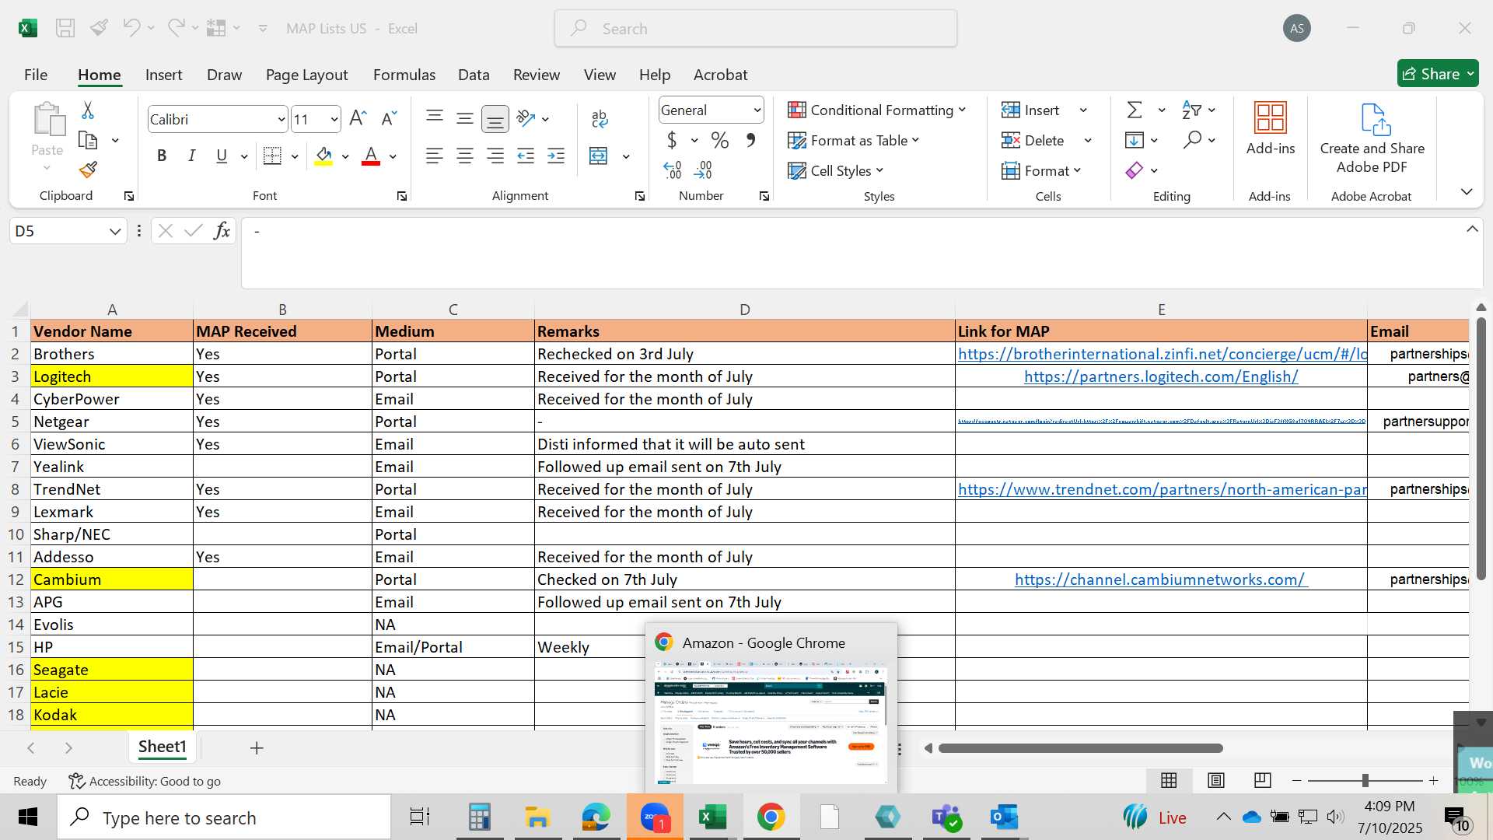Expand the formula bar chevron
The image size is (1493, 840).
[x=1472, y=229]
